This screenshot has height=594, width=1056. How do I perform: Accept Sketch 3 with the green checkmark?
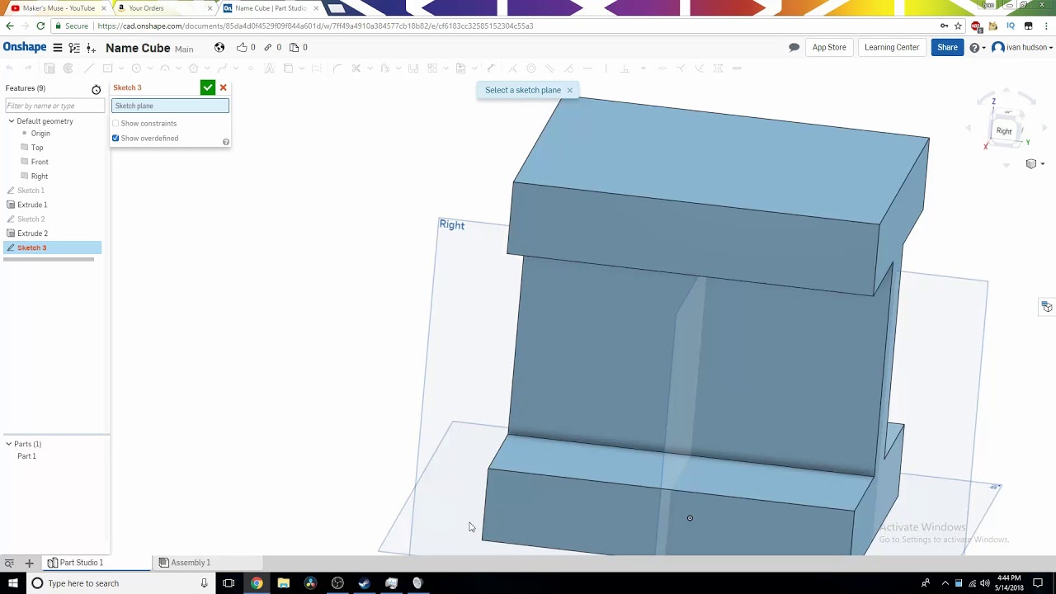pos(208,87)
